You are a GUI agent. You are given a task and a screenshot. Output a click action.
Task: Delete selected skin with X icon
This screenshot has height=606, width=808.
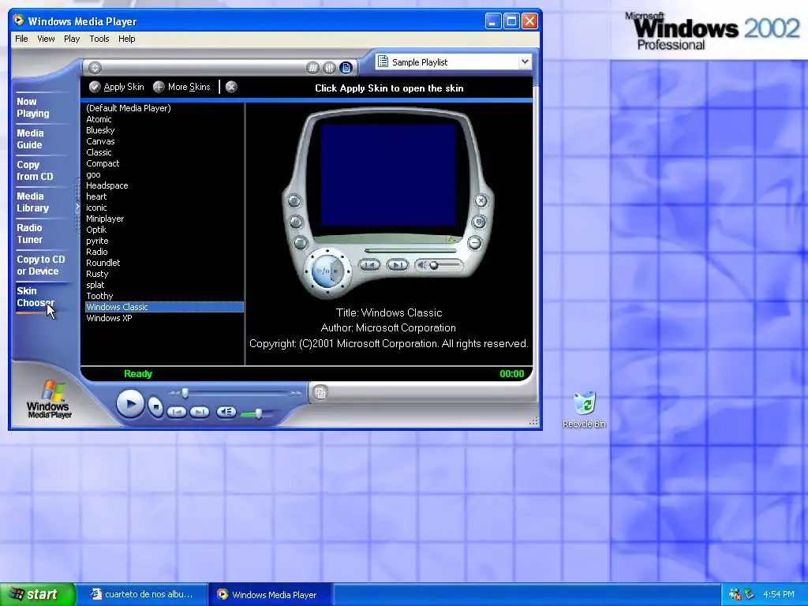click(231, 87)
